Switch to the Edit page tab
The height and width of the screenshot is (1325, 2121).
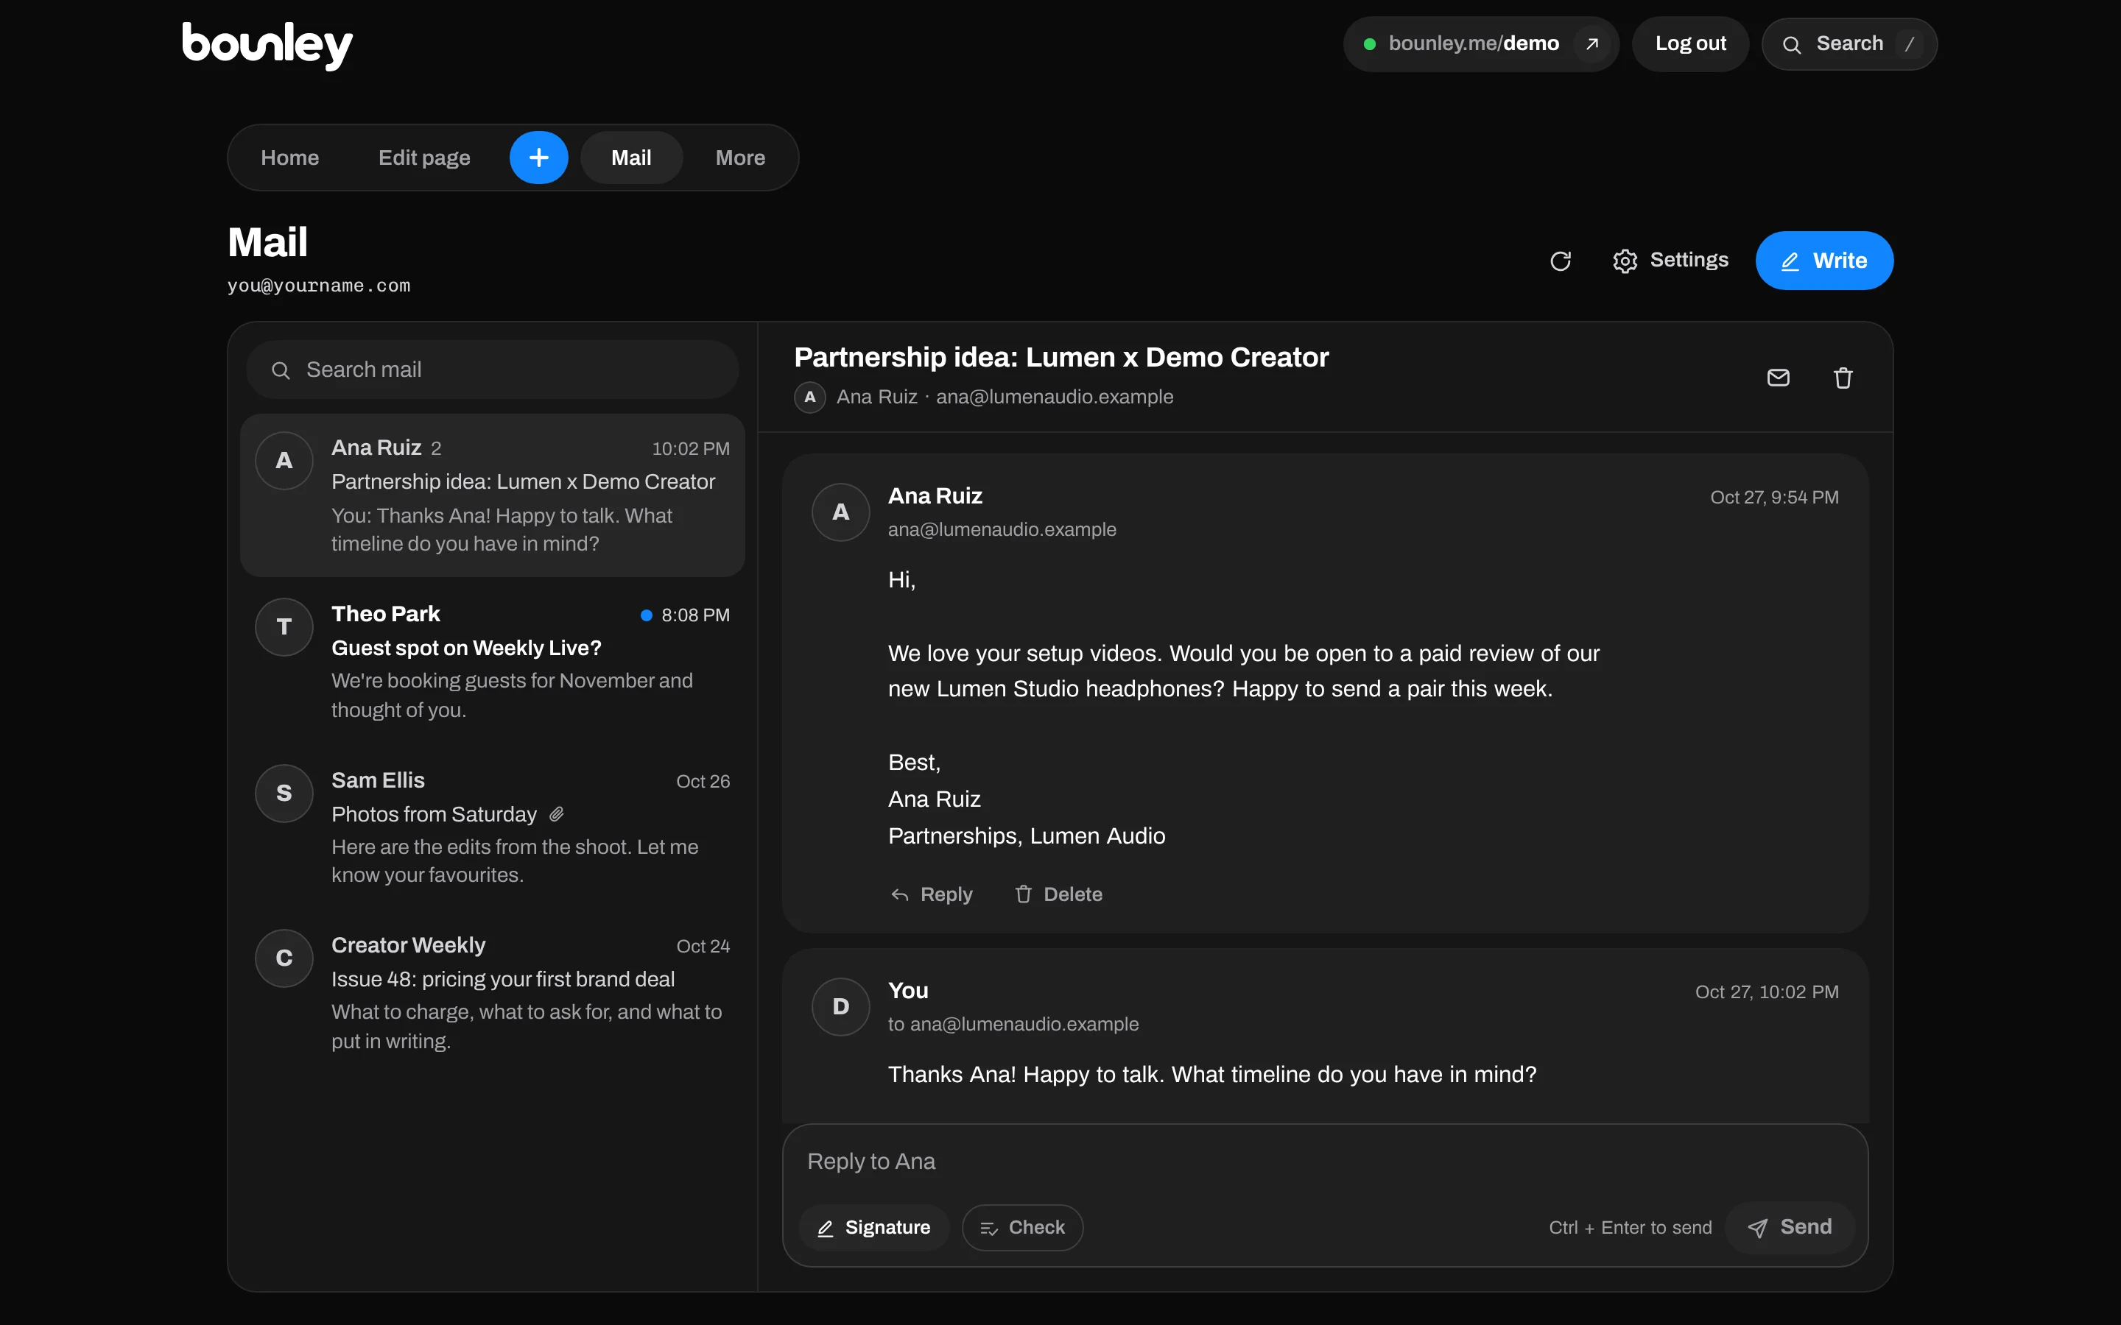click(424, 158)
